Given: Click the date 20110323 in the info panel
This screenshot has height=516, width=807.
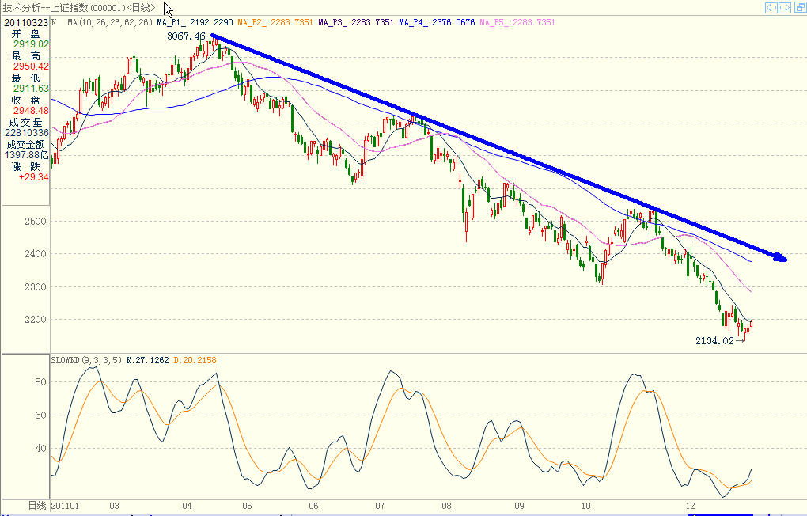Looking at the screenshot, I should point(26,23).
